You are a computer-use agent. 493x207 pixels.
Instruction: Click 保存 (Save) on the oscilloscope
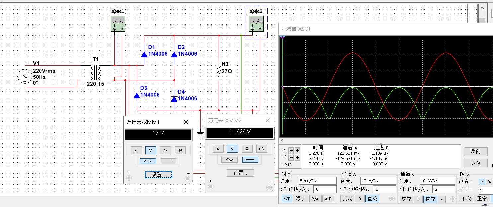point(476,163)
